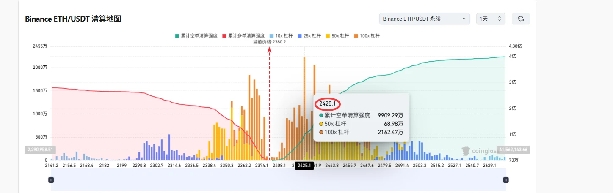This screenshot has height=193, width=613.
Task: Click the 2629.1 x-axis label
Action: 489,166
